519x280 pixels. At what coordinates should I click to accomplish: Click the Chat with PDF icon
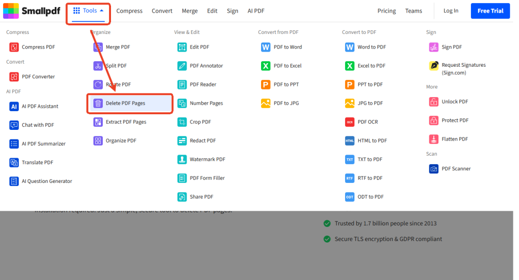click(x=14, y=125)
